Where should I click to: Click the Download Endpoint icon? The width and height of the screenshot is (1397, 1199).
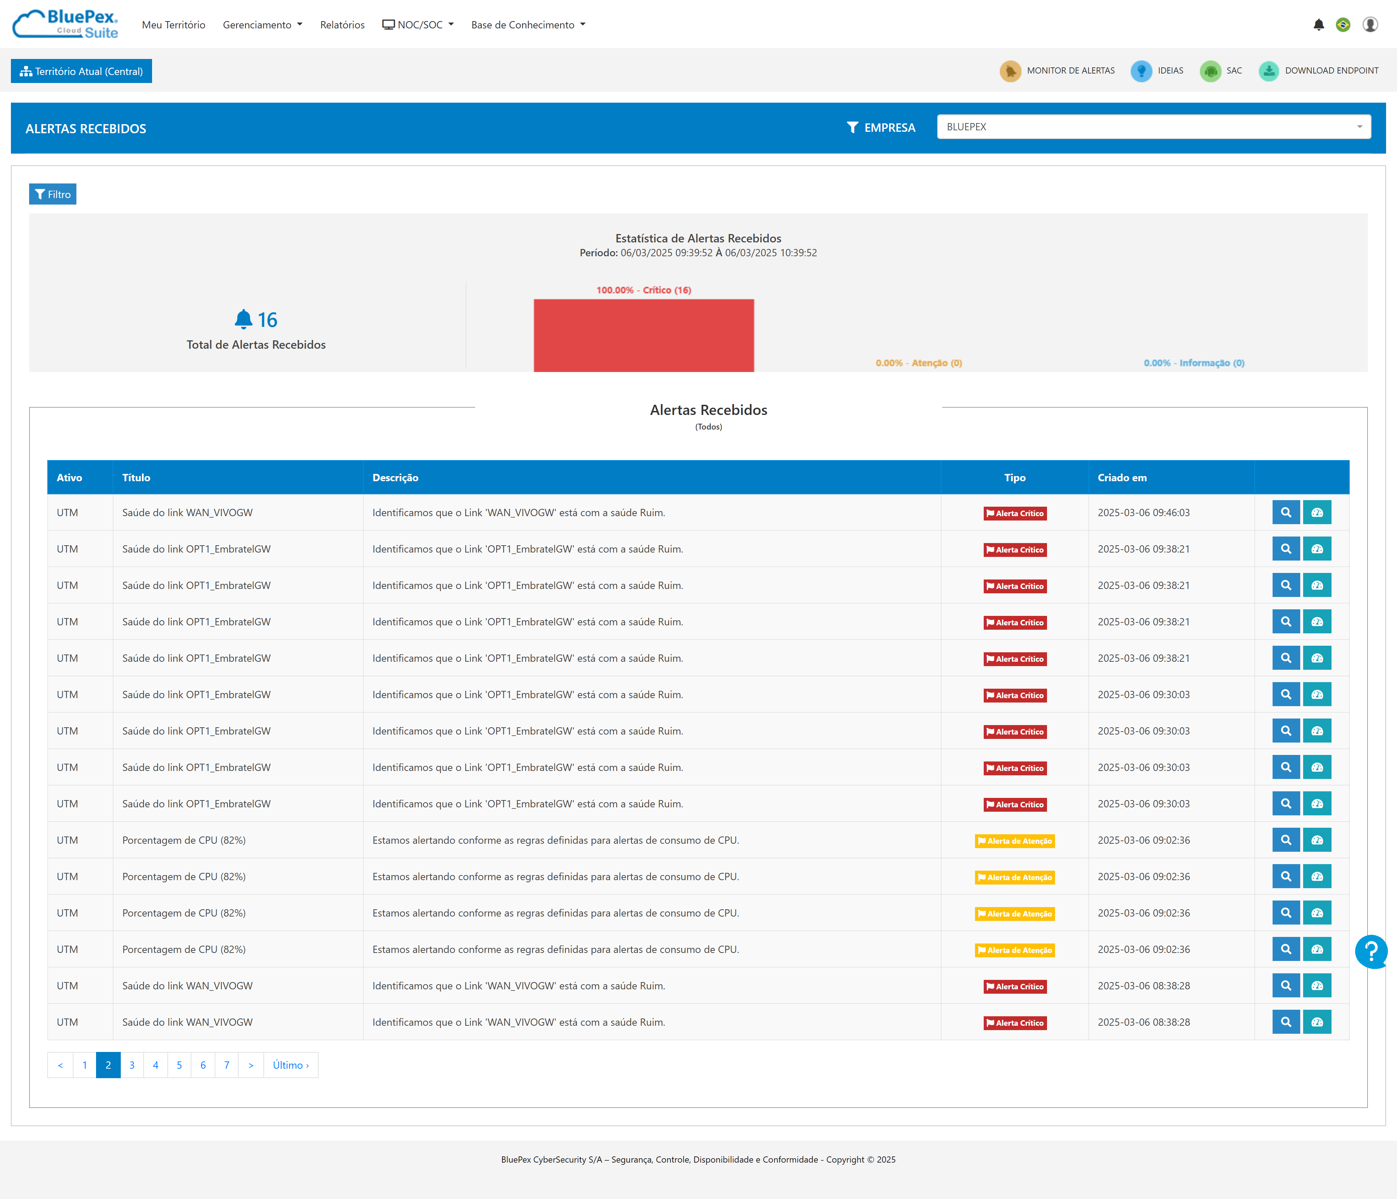click(1269, 71)
